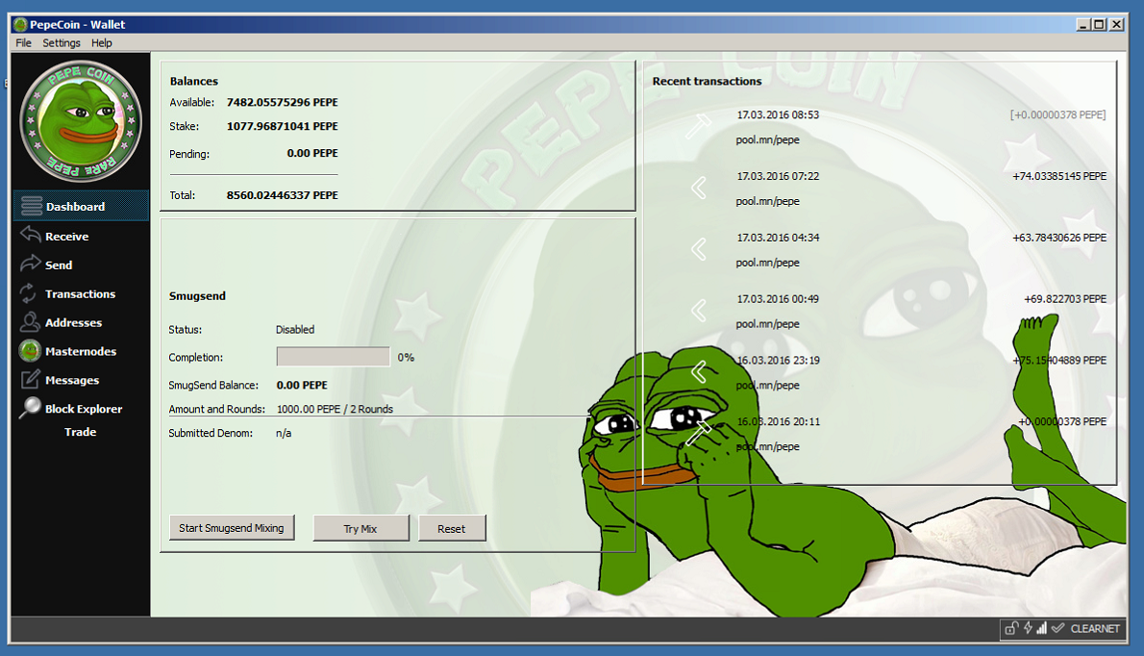Click the Smugsend completion progress bar

pyautogui.click(x=333, y=357)
